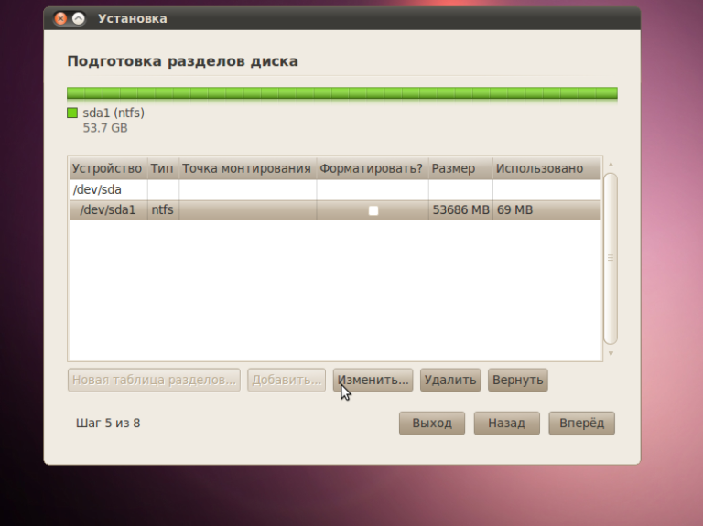The width and height of the screenshot is (703, 526).
Task: Click the Тип column header
Action: 162,168
